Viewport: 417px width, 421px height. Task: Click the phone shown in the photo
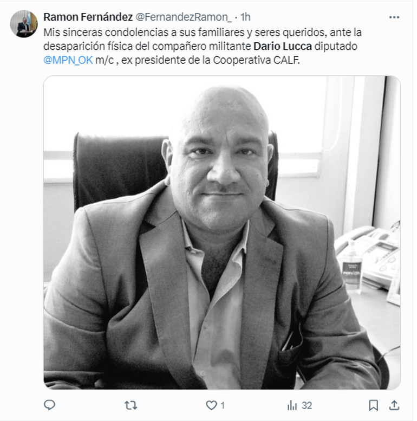tap(370, 255)
